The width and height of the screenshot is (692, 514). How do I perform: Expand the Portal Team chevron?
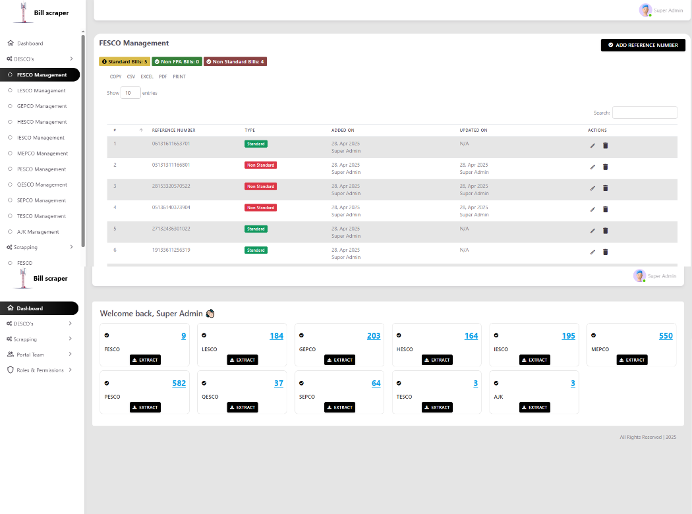click(x=71, y=355)
